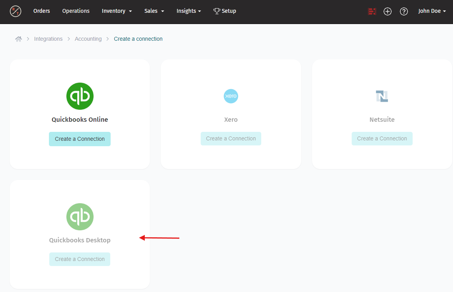
Task: Click the Quickbooks Online title
Action: [x=80, y=119]
